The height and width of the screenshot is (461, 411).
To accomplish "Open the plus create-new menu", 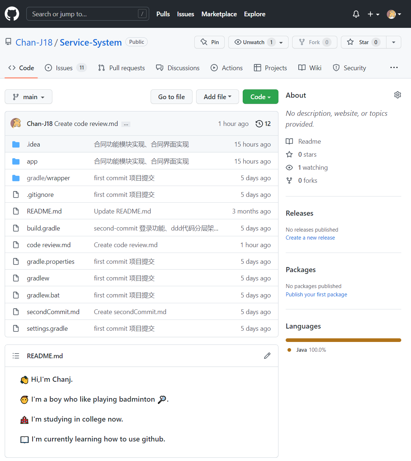I will [373, 14].
